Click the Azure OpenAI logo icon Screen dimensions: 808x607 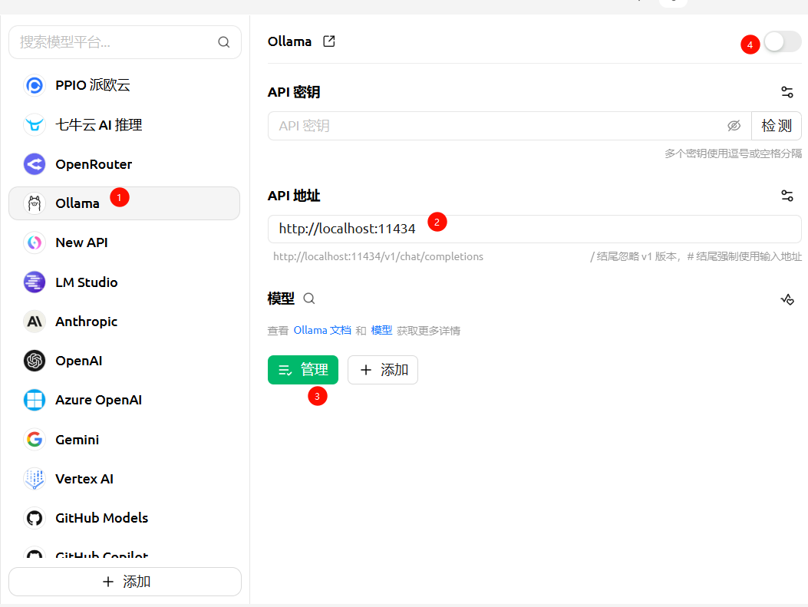(35, 400)
